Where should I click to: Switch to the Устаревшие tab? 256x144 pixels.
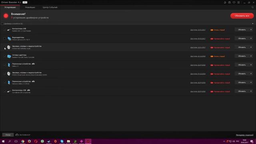(x=10, y=7)
